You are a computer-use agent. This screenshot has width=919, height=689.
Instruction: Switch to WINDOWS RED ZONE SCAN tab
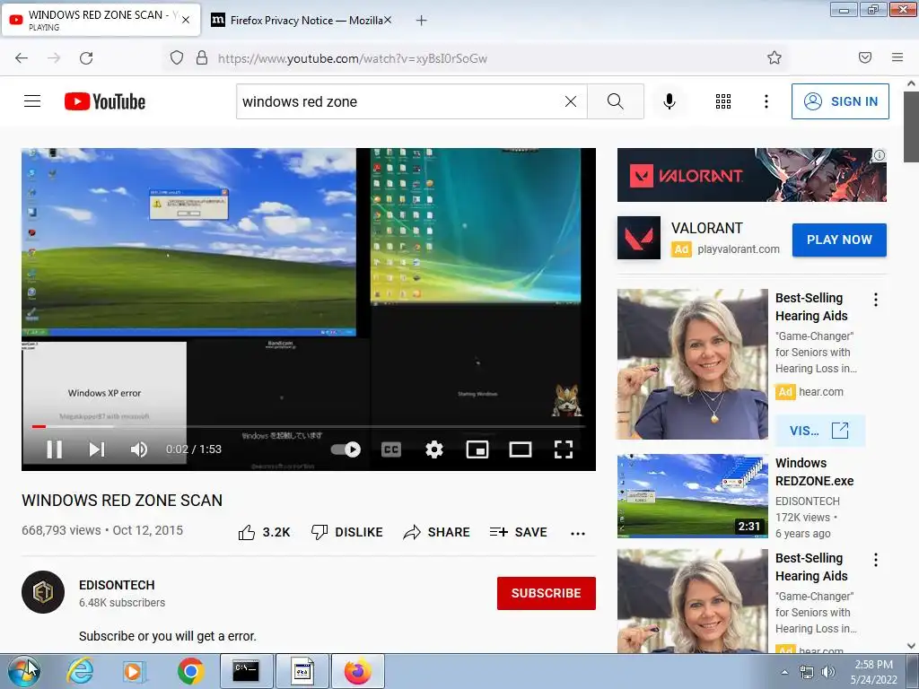pos(101,20)
